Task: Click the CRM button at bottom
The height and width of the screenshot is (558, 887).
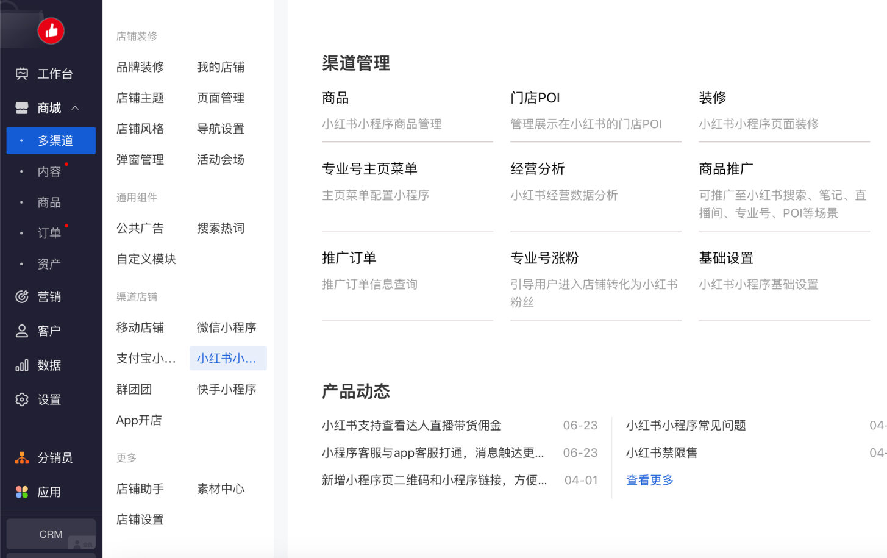Action: 51,534
